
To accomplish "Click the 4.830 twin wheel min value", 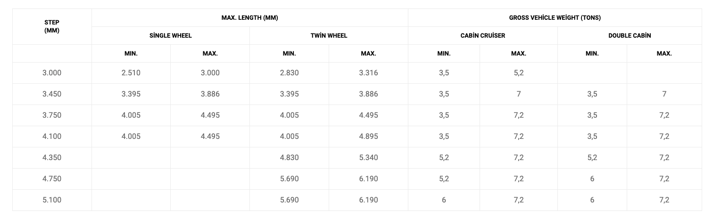I will pos(289,158).
